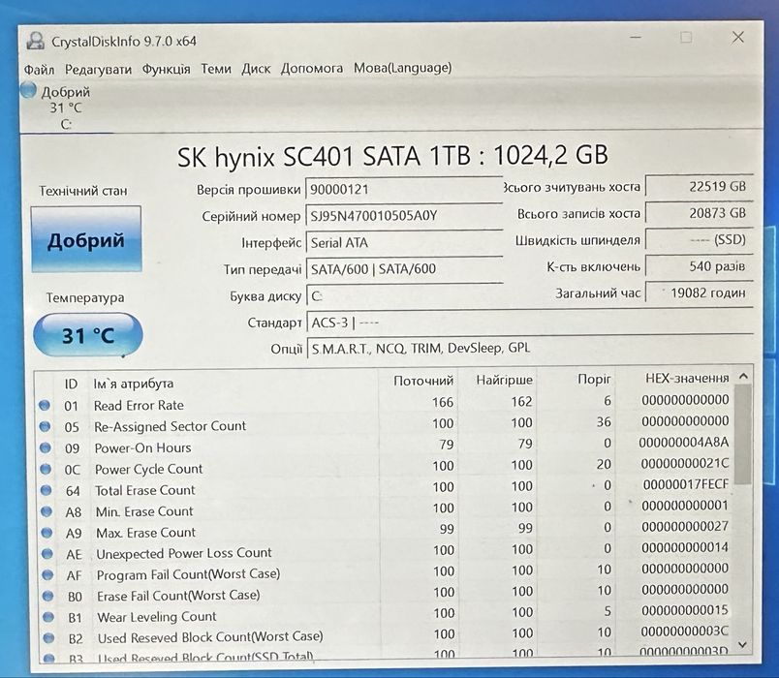Click the firmware version field 90000121
Viewport: 779px width, 678px height.
point(404,189)
